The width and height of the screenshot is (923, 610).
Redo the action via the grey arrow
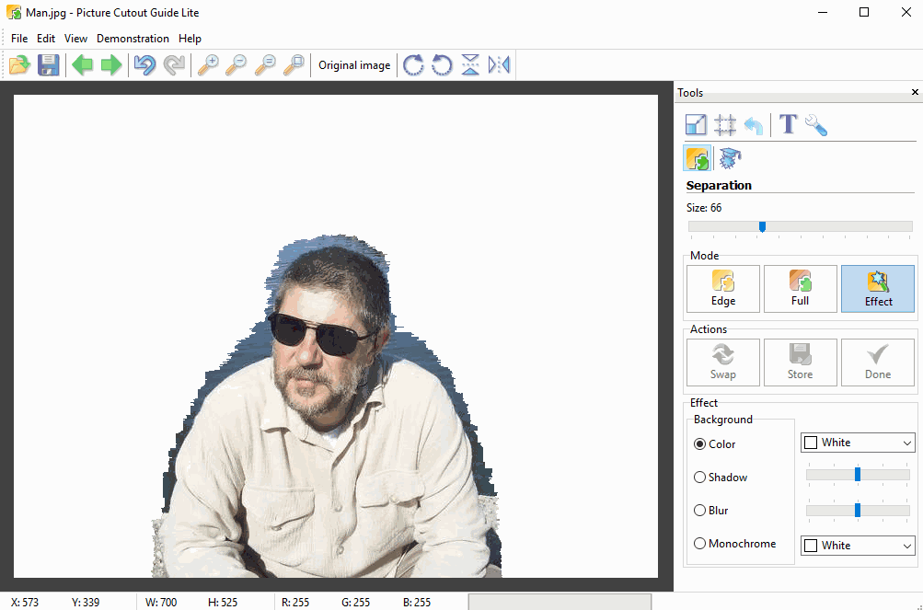coord(174,64)
